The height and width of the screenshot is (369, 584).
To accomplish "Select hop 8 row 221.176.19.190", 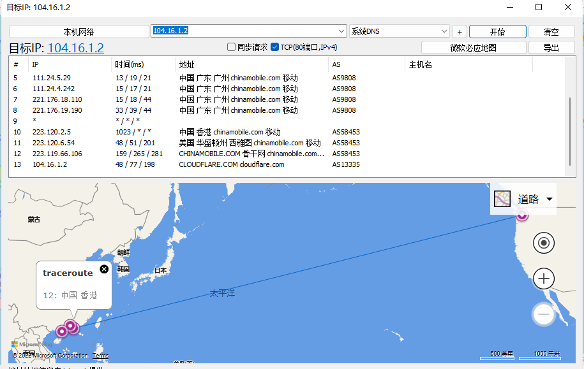I will 287,110.
